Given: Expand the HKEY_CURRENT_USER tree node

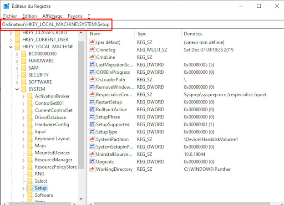Looking at the screenshot, I should 10,40.
